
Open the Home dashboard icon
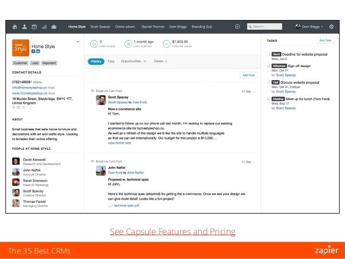pos(15,27)
